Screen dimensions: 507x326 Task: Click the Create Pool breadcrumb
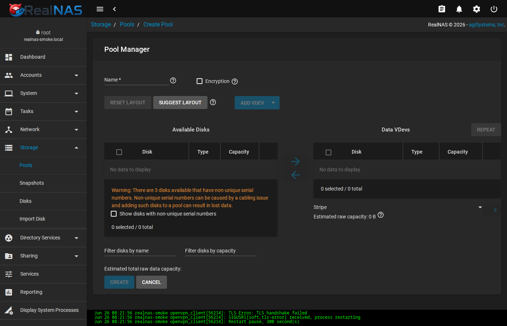pos(158,24)
